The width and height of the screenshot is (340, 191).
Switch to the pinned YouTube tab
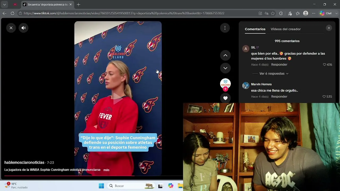pos(15,5)
